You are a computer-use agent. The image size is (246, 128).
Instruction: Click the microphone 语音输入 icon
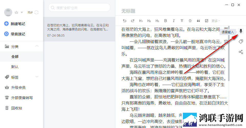241,31
